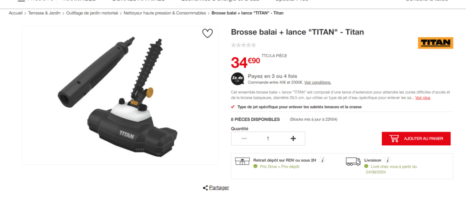Image resolution: width=466 pixels, height=217 pixels.
Task: Click the quantity input field
Action: pyautogui.click(x=268, y=138)
